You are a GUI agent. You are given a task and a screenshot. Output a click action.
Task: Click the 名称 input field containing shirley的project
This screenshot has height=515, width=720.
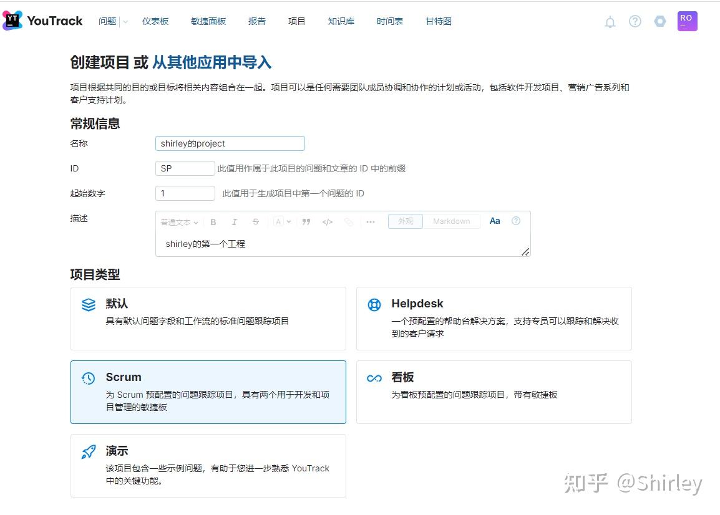(x=230, y=143)
